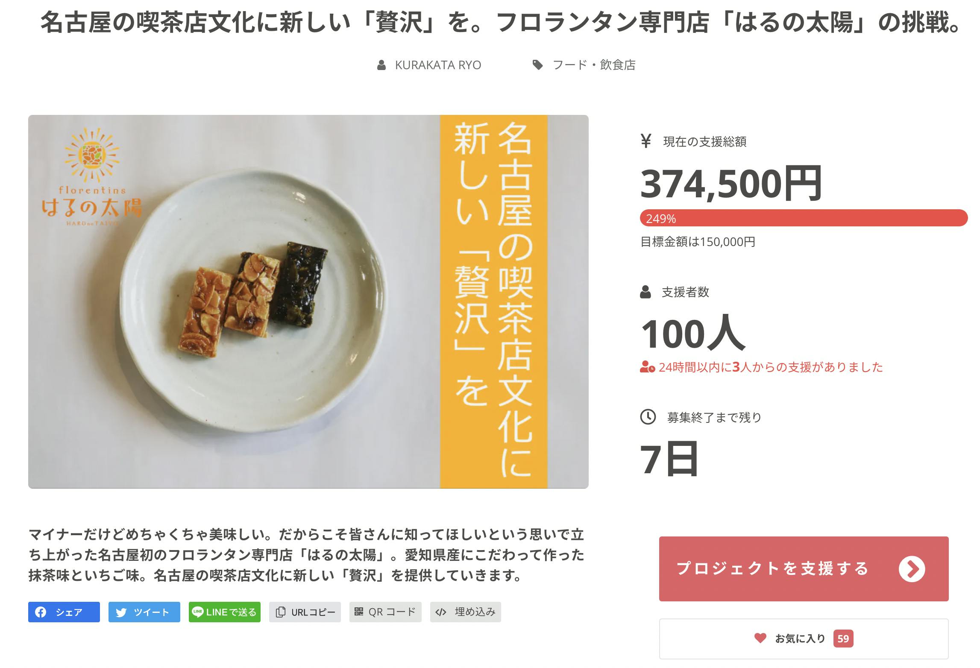The image size is (980, 668).
Task: Click the QR code icon
Action: [x=359, y=612]
